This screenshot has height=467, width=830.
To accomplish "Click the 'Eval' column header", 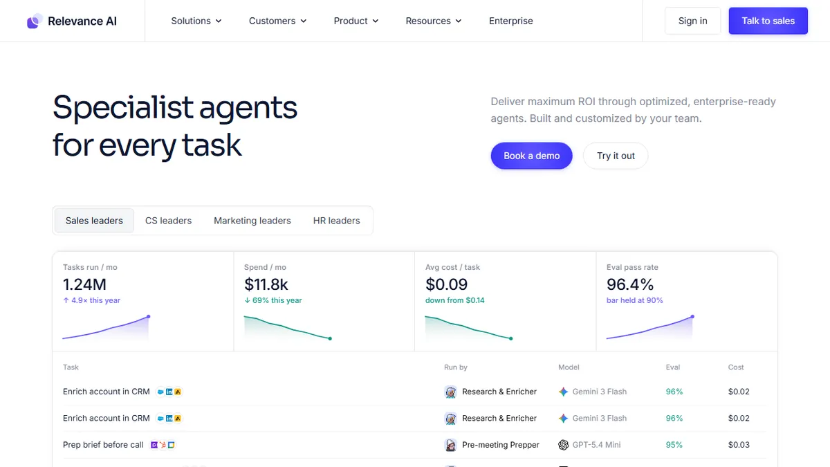I will point(673,367).
